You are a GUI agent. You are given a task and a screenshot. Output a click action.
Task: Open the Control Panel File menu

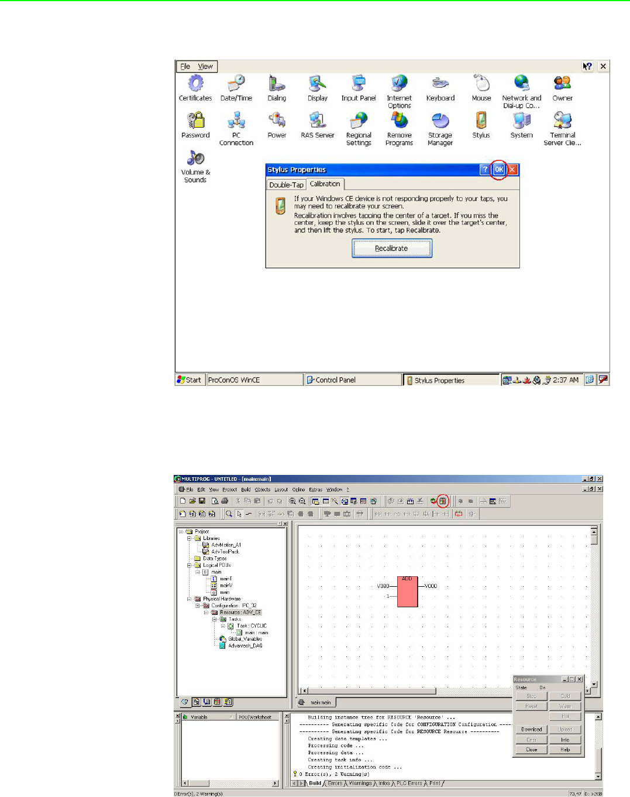(x=185, y=66)
